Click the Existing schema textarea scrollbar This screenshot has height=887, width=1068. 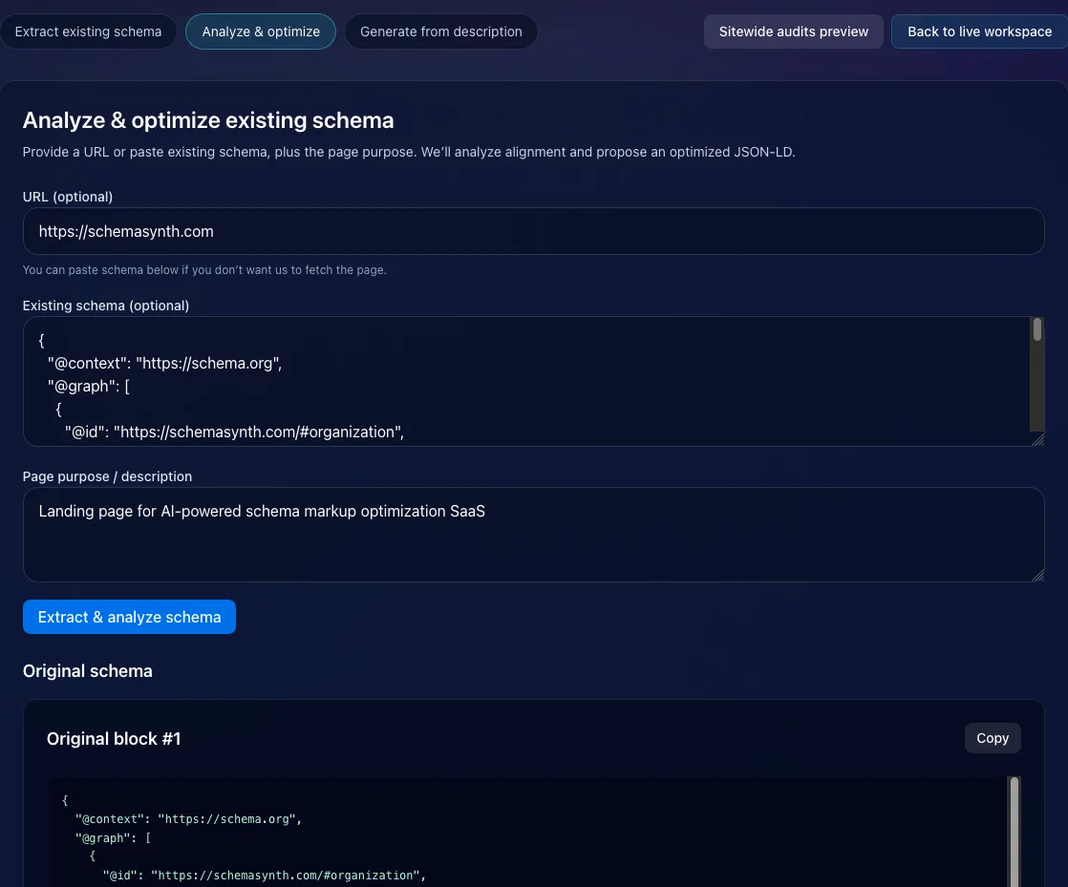[x=1036, y=329]
